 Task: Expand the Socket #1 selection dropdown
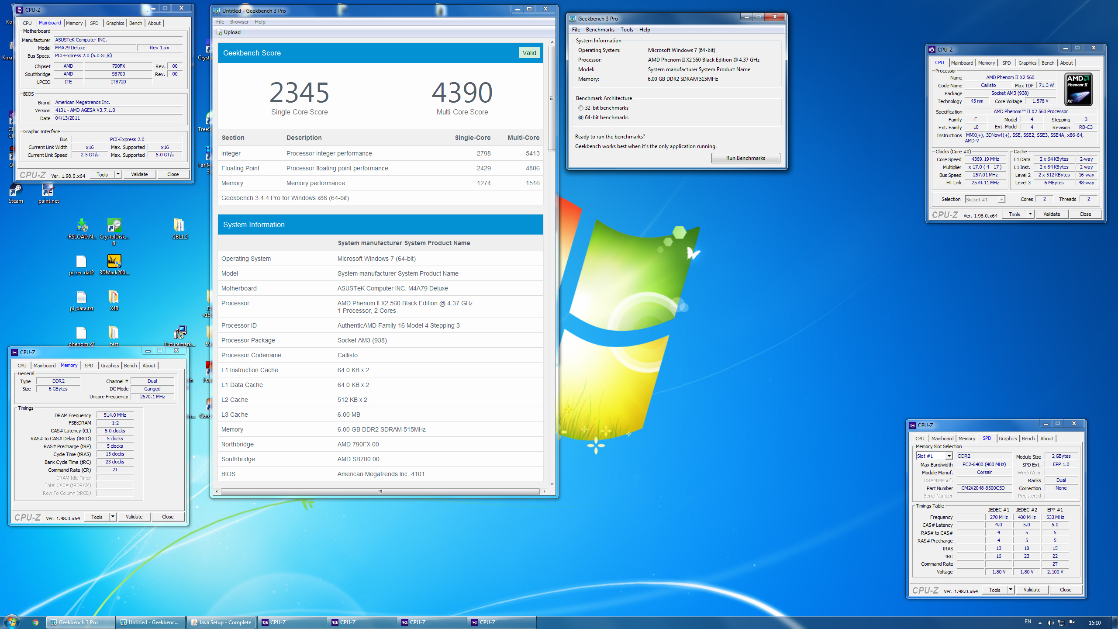pyautogui.click(x=1001, y=200)
